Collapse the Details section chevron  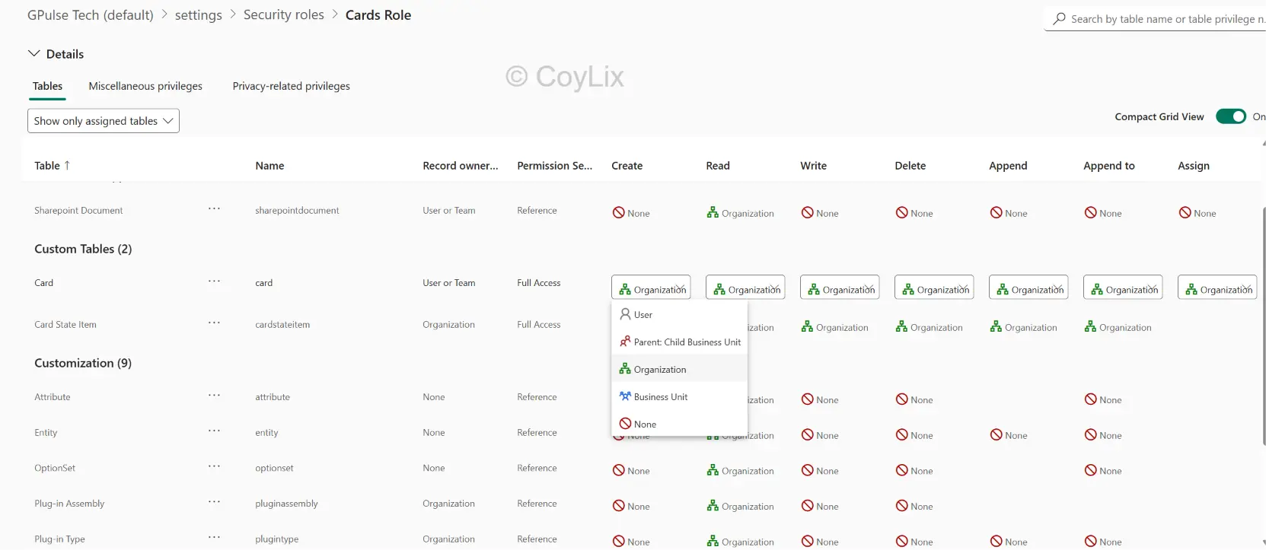pos(33,53)
